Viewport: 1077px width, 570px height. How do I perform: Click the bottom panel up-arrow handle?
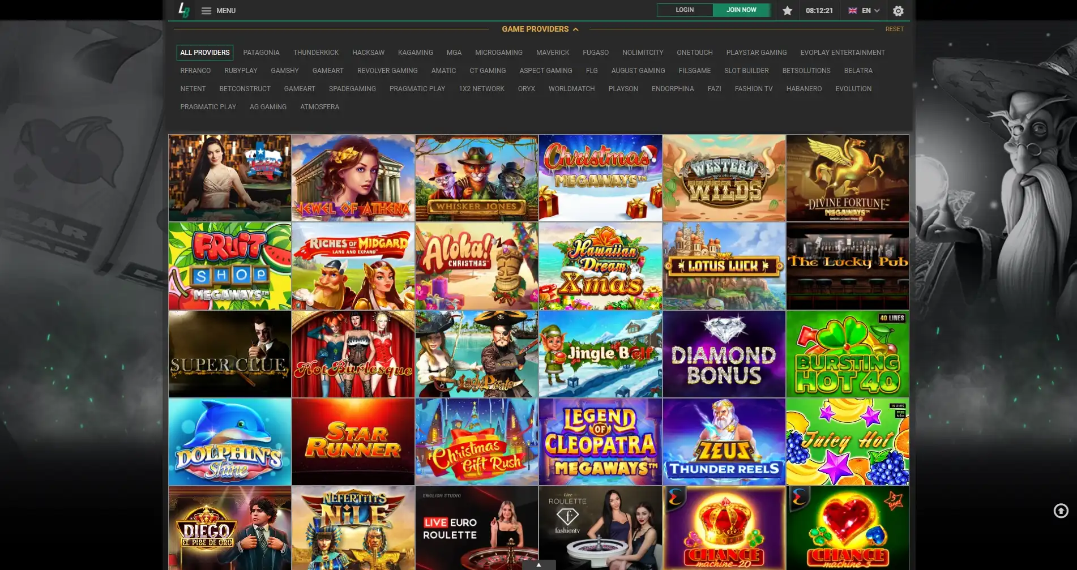click(x=538, y=565)
